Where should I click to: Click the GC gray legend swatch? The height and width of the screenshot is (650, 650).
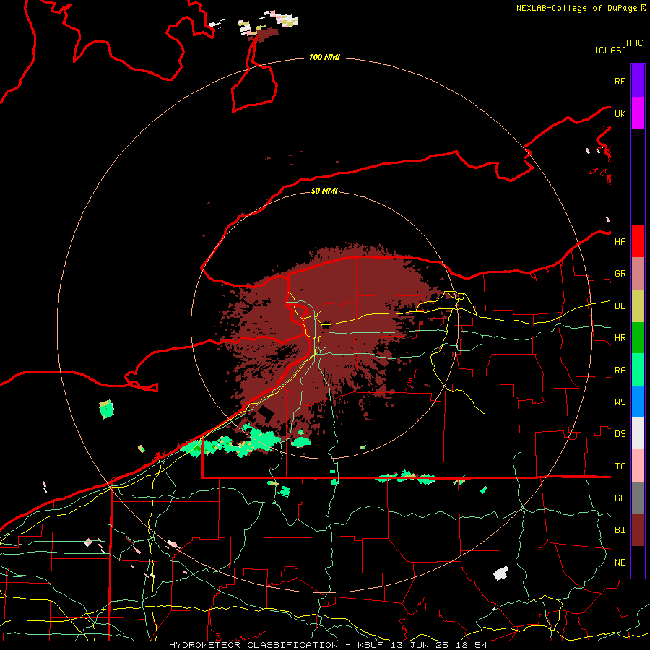click(x=638, y=498)
